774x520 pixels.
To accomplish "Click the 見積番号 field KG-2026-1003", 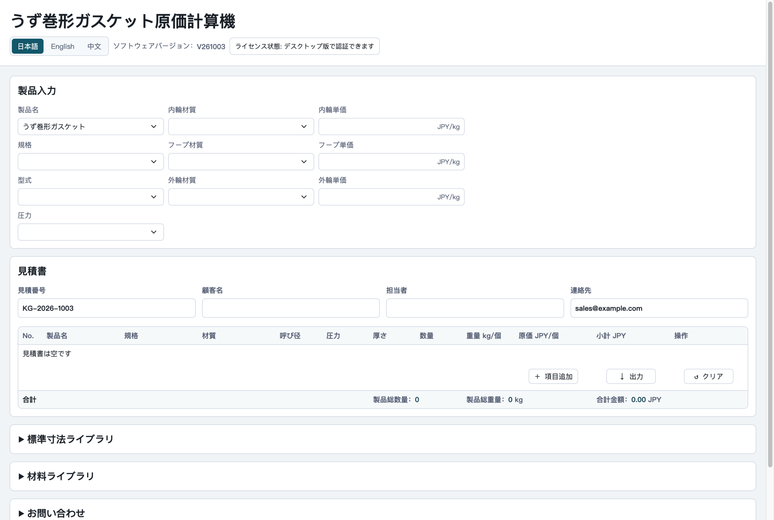I will (106, 308).
